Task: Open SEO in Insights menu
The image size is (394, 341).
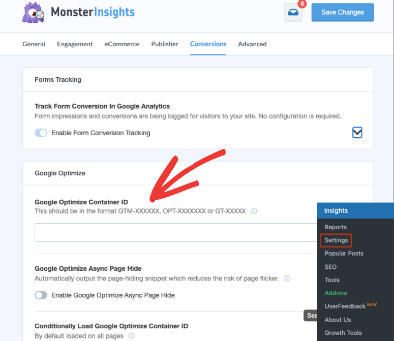Action: (x=330, y=267)
